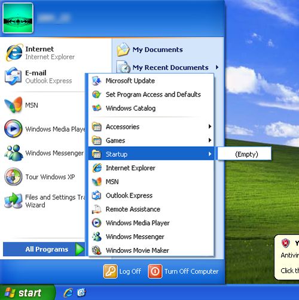
Task: Select Windows Catalog menu entry text
Action: 130,108
